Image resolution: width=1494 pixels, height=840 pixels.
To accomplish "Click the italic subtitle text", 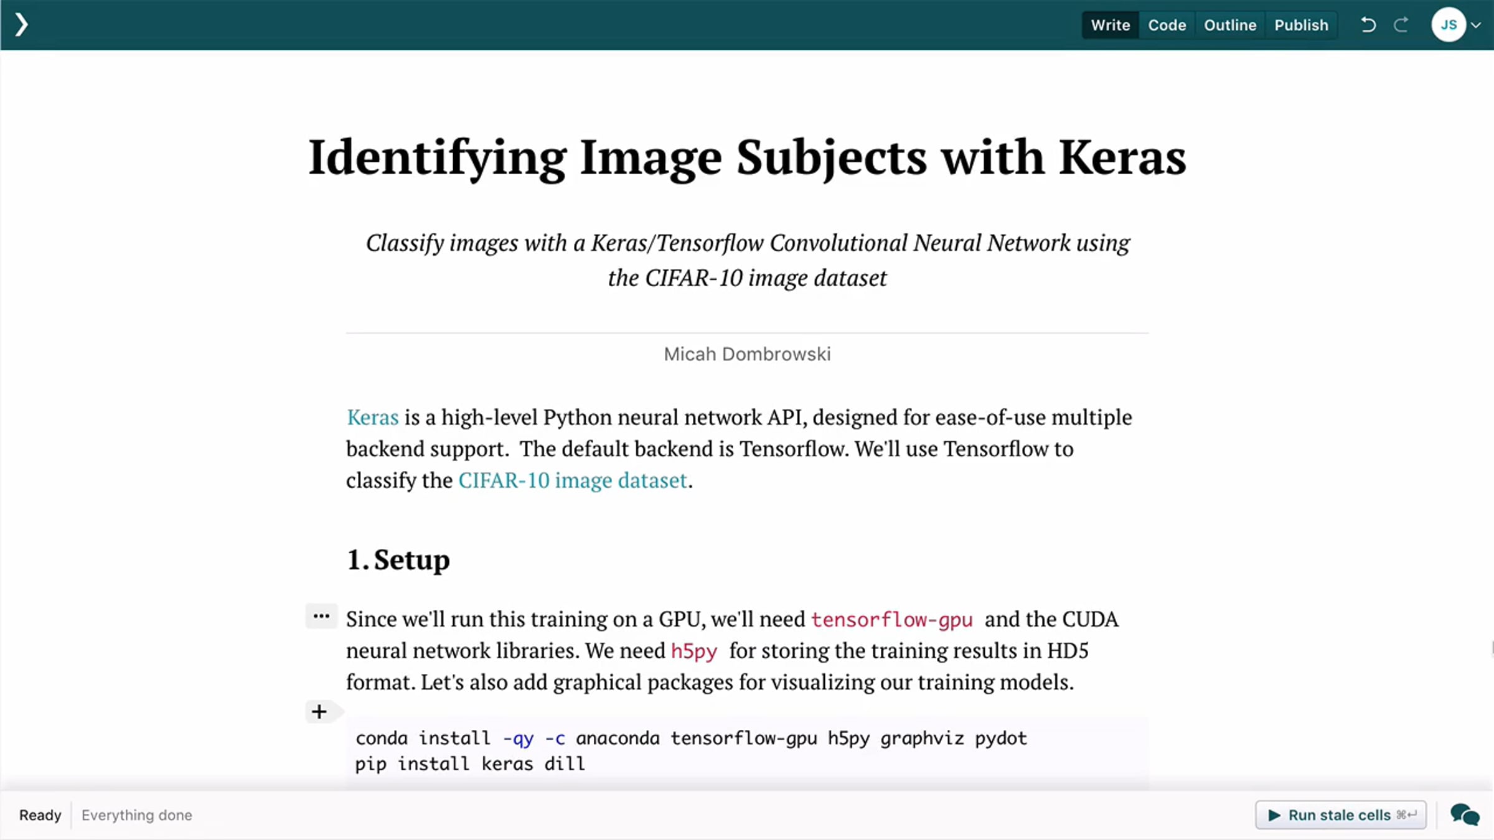I will 747,260.
